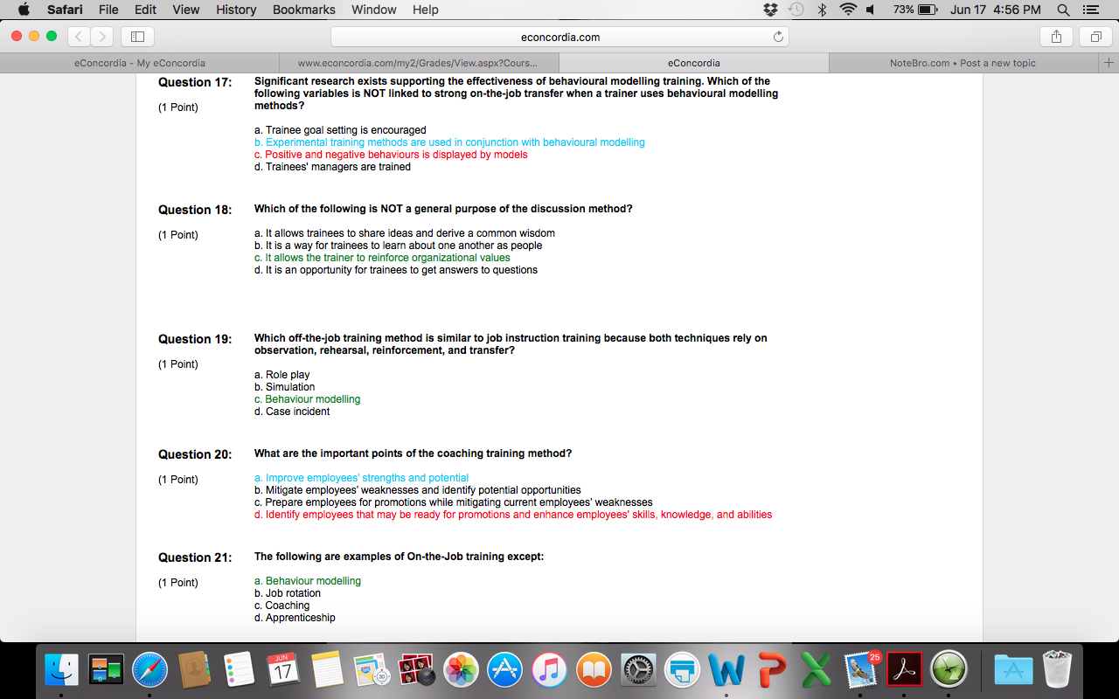Open the Share sheet button
1119x699 pixels.
1056,37
